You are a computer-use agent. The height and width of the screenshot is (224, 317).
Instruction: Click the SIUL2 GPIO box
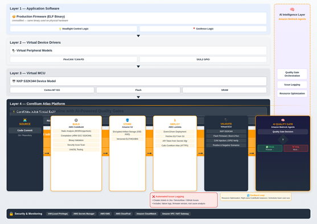click(x=203, y=59)
